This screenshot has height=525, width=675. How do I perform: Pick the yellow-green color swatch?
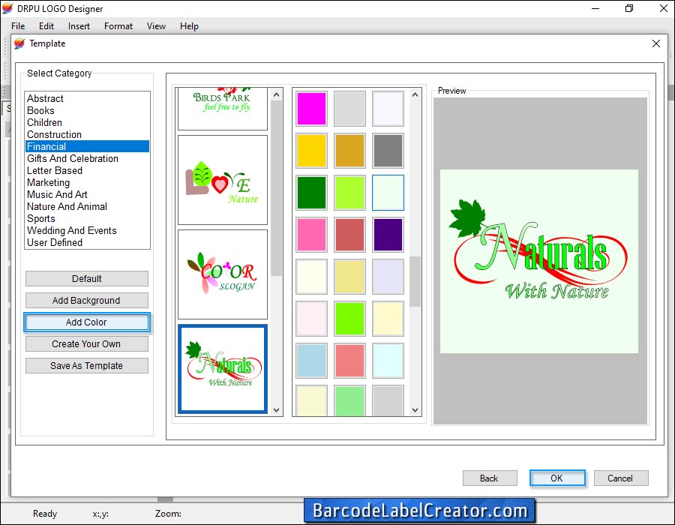[349, 193]
